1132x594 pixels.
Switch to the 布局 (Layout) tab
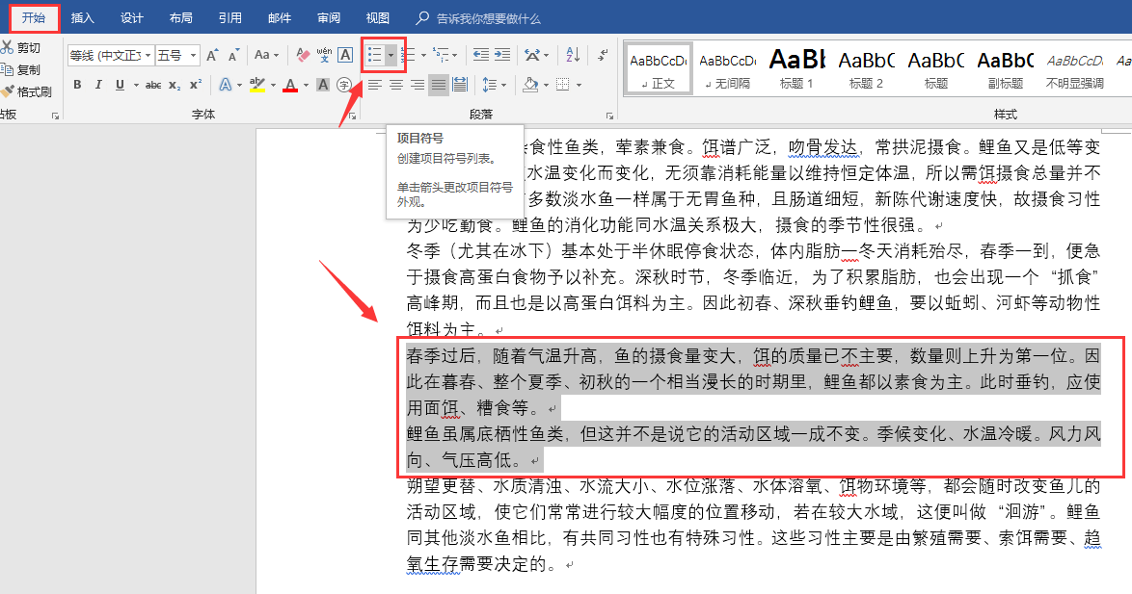click(180, 17)
